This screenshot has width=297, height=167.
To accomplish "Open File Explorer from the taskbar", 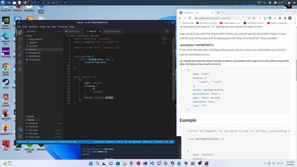I will [125, 163].
